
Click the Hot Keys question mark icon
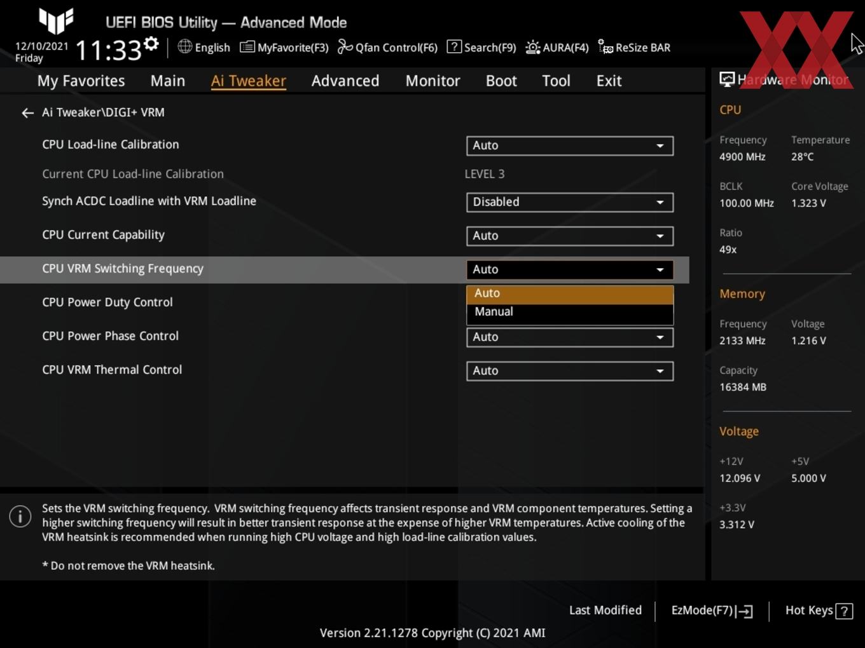tap(844, 611)
